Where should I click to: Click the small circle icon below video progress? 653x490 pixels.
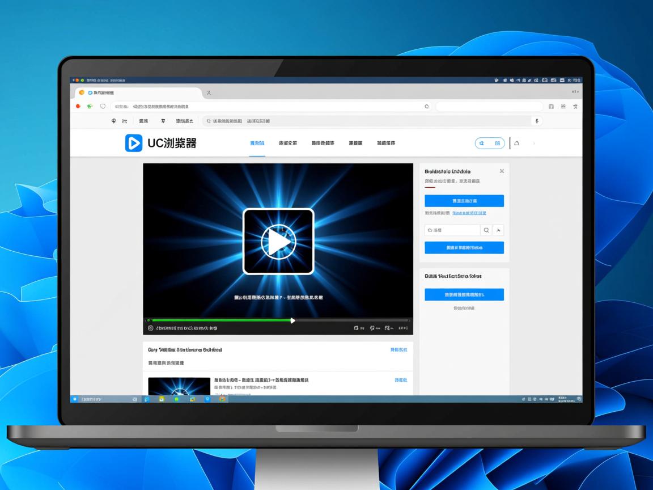click(150, 328)
